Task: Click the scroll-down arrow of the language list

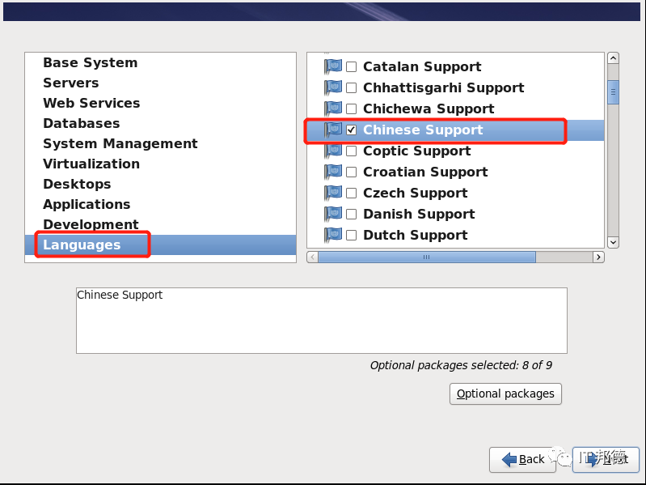Action: click(613, 242)
